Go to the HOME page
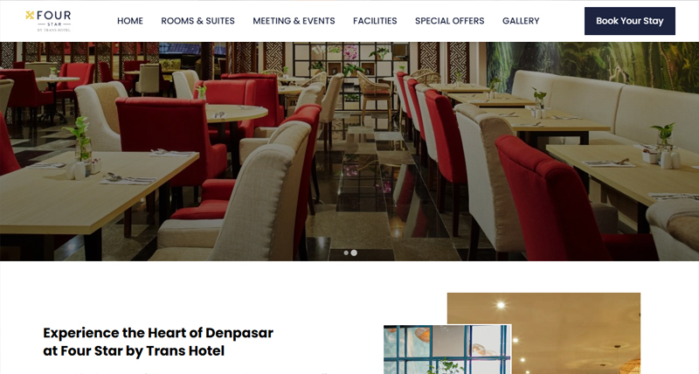Image resolution: width=699 pixels, height=374 pixels. 130,21
